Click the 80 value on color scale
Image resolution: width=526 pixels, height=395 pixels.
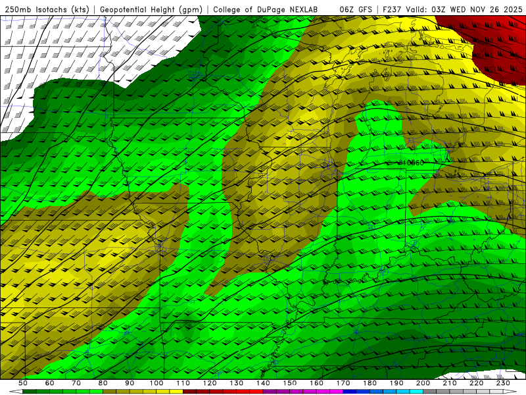pyautogui.click(x=103, y=383)
